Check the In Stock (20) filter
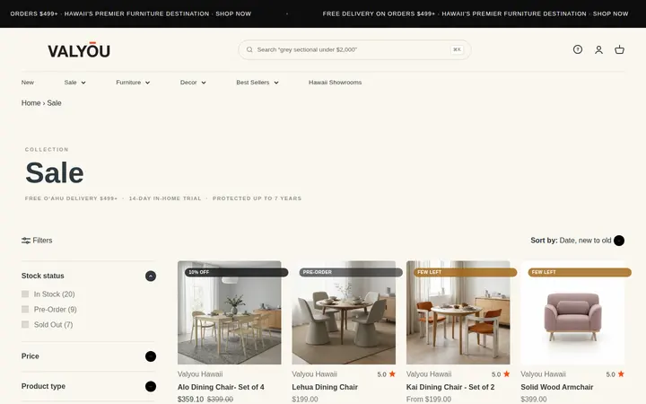Viewport: 646px width, 404px height. coord(25,294)
